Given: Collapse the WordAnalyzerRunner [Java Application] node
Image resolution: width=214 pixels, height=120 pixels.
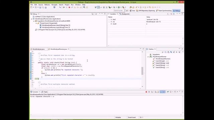Looking at the screenshot, I should [32, 19].
